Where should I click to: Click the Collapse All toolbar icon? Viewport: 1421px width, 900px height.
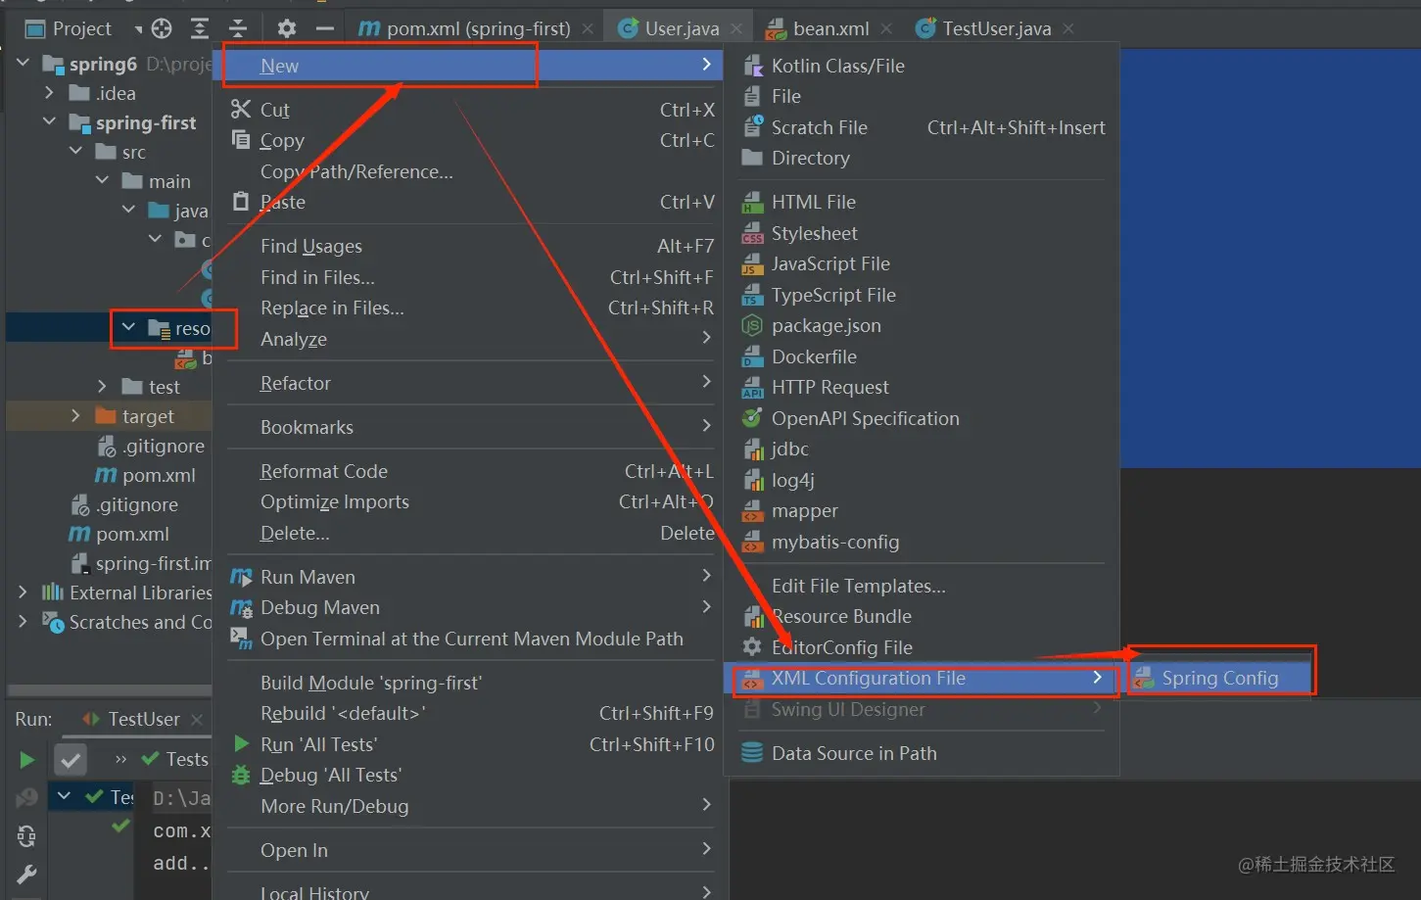[x=238, y=28]
